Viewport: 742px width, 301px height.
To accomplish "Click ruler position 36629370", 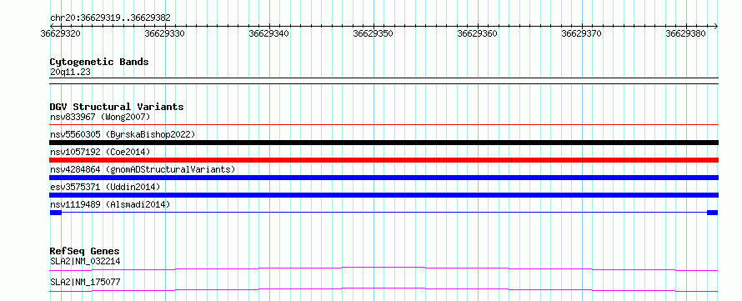I will click(581, 33).
